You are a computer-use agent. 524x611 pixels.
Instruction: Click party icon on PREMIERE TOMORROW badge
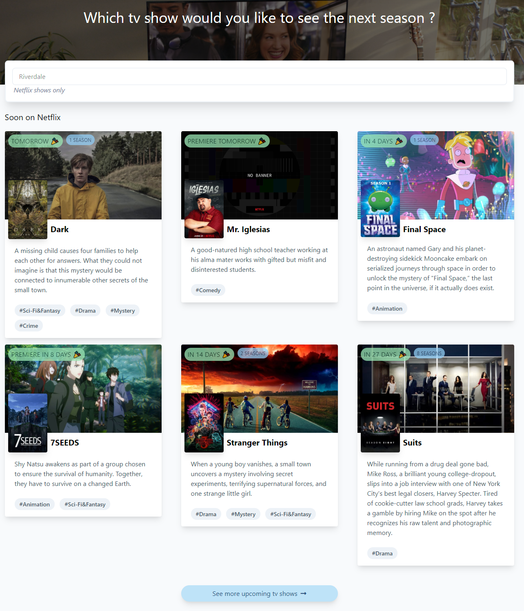click(x=262, y=141)
